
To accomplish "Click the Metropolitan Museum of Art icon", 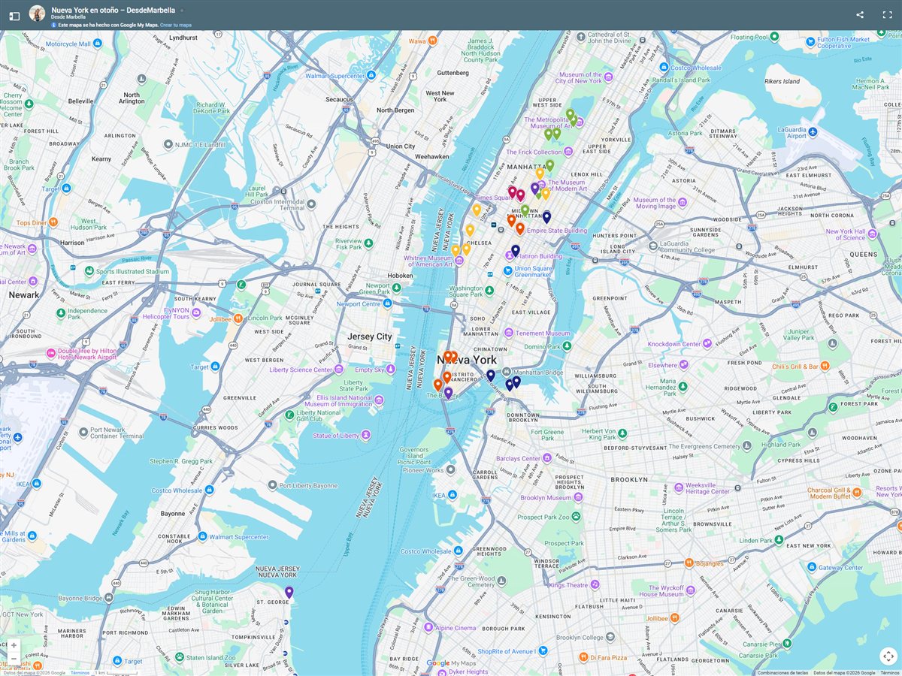I will point(580,122).
